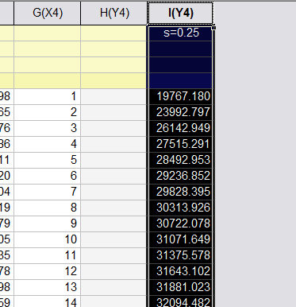Click G(X4) cell containing 13
This screenshot has height=307, width=296.
(48, 287)
